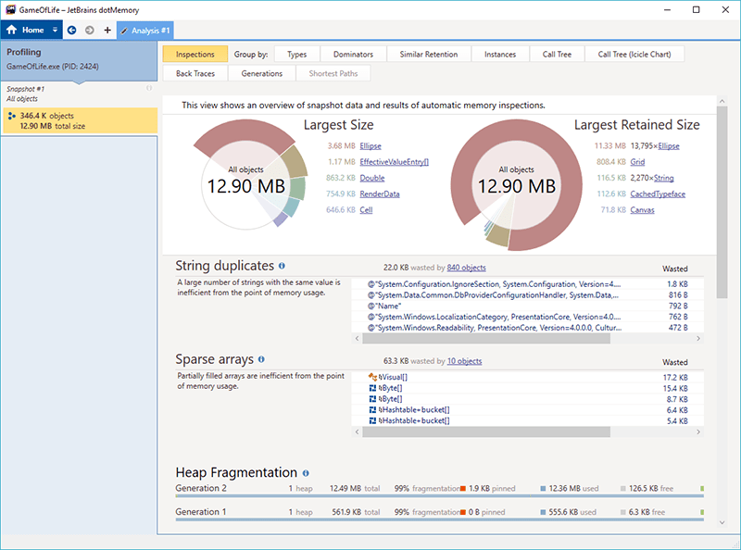The image size is (741, 550).
Task: Open String duplicates info icon
Action: (x=282, y=266)
